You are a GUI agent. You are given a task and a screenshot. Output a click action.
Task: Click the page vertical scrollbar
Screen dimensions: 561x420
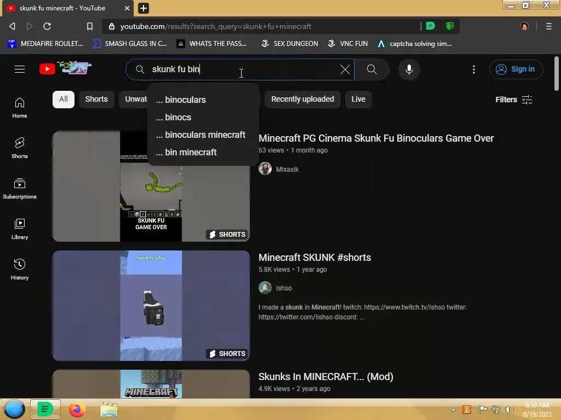pyautogui.click(x=557, y=74)
